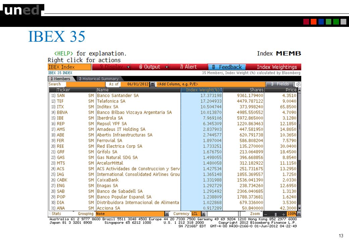Image resolution: width=349 pixels, height=242 pixels.
Task: Select the DIA ticker
Action: pos(60,203)
